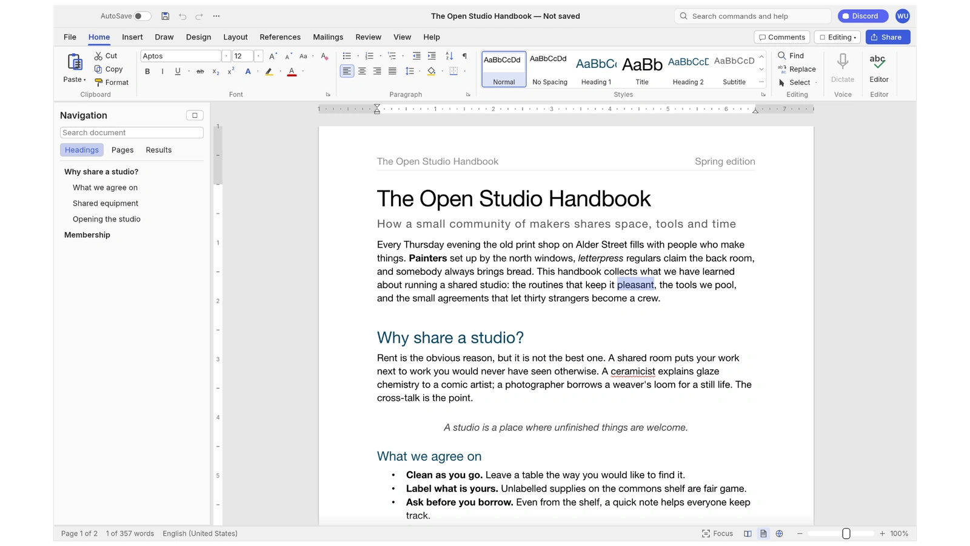Image resolution: width=970 pixels, height=546 pixels.
Task: Clear all formatting from selection
Action: point(324,56)
